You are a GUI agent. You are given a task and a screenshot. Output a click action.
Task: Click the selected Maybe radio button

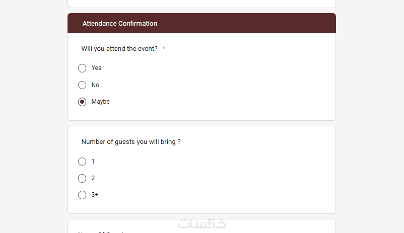(82, 102)
